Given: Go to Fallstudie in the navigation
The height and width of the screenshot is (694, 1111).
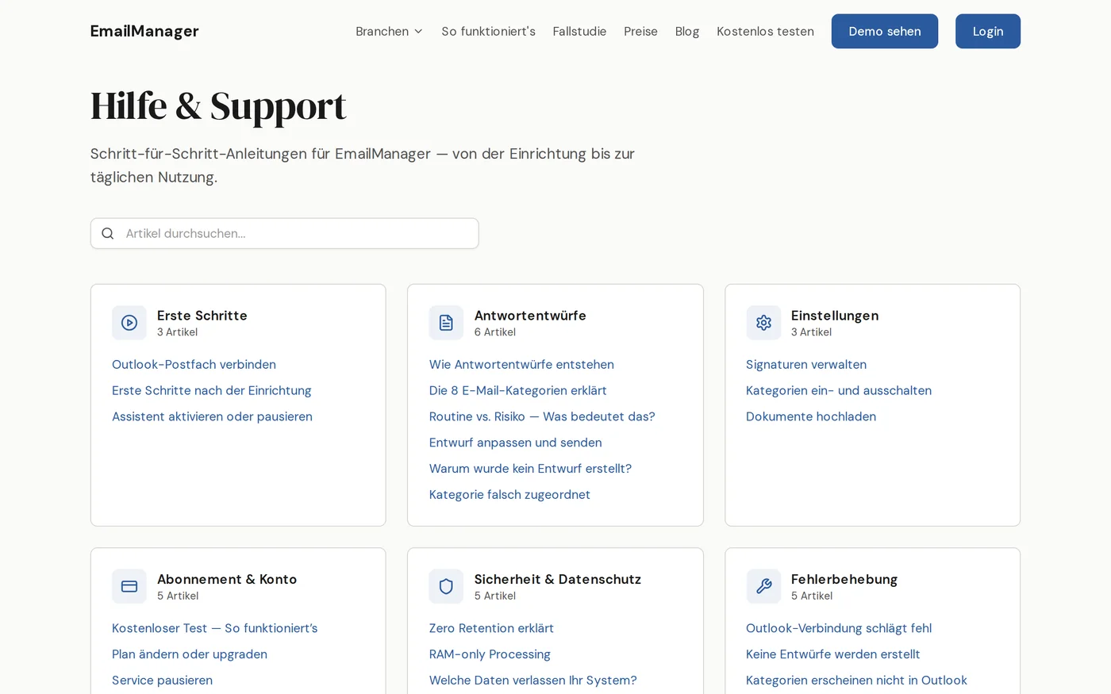Looking at the screenshot, I should (x=579, y=32).
